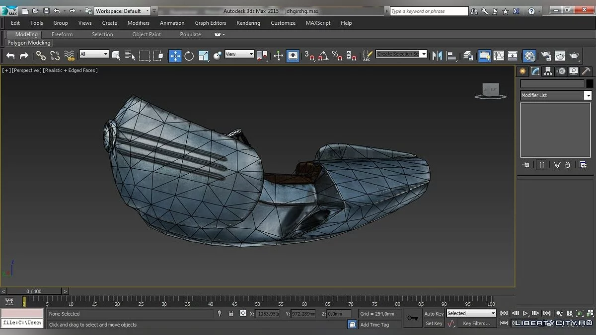This screenshot has height=335, width=596.
Task: Open the Modifiers menu
Action: [138, 23]
